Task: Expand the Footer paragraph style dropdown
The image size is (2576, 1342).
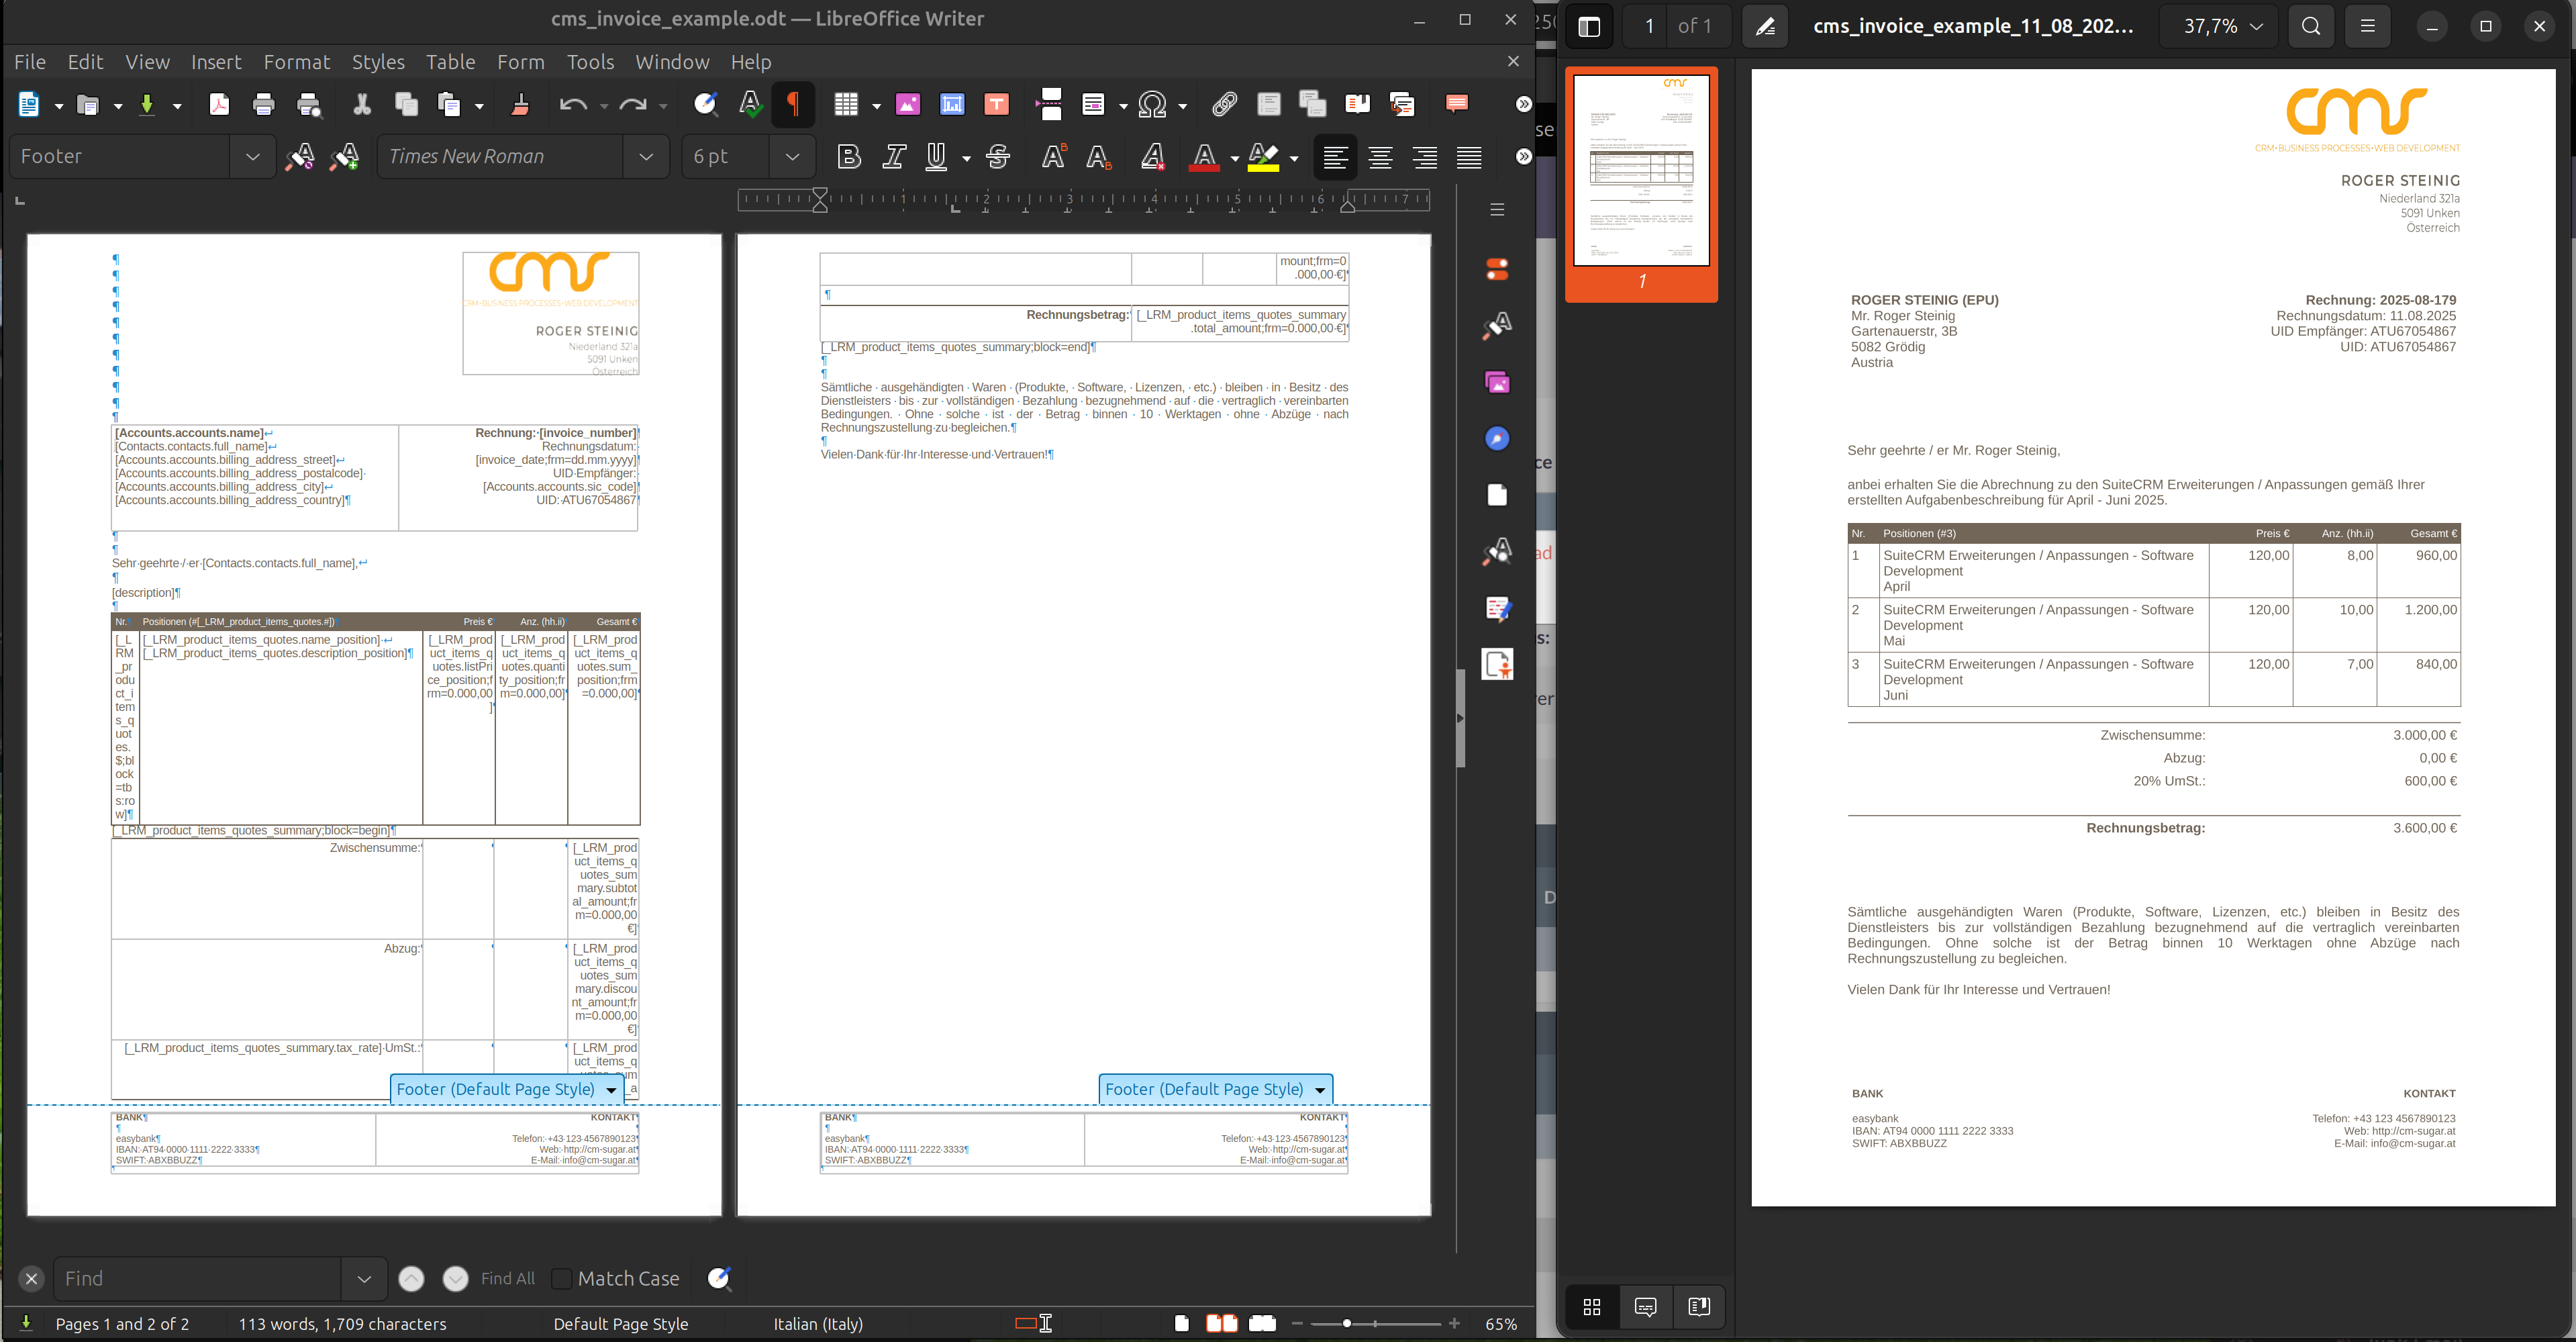Action: coord(253,157)
